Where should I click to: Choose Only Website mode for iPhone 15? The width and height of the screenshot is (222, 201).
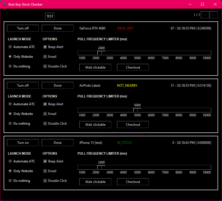coord(10,171)
